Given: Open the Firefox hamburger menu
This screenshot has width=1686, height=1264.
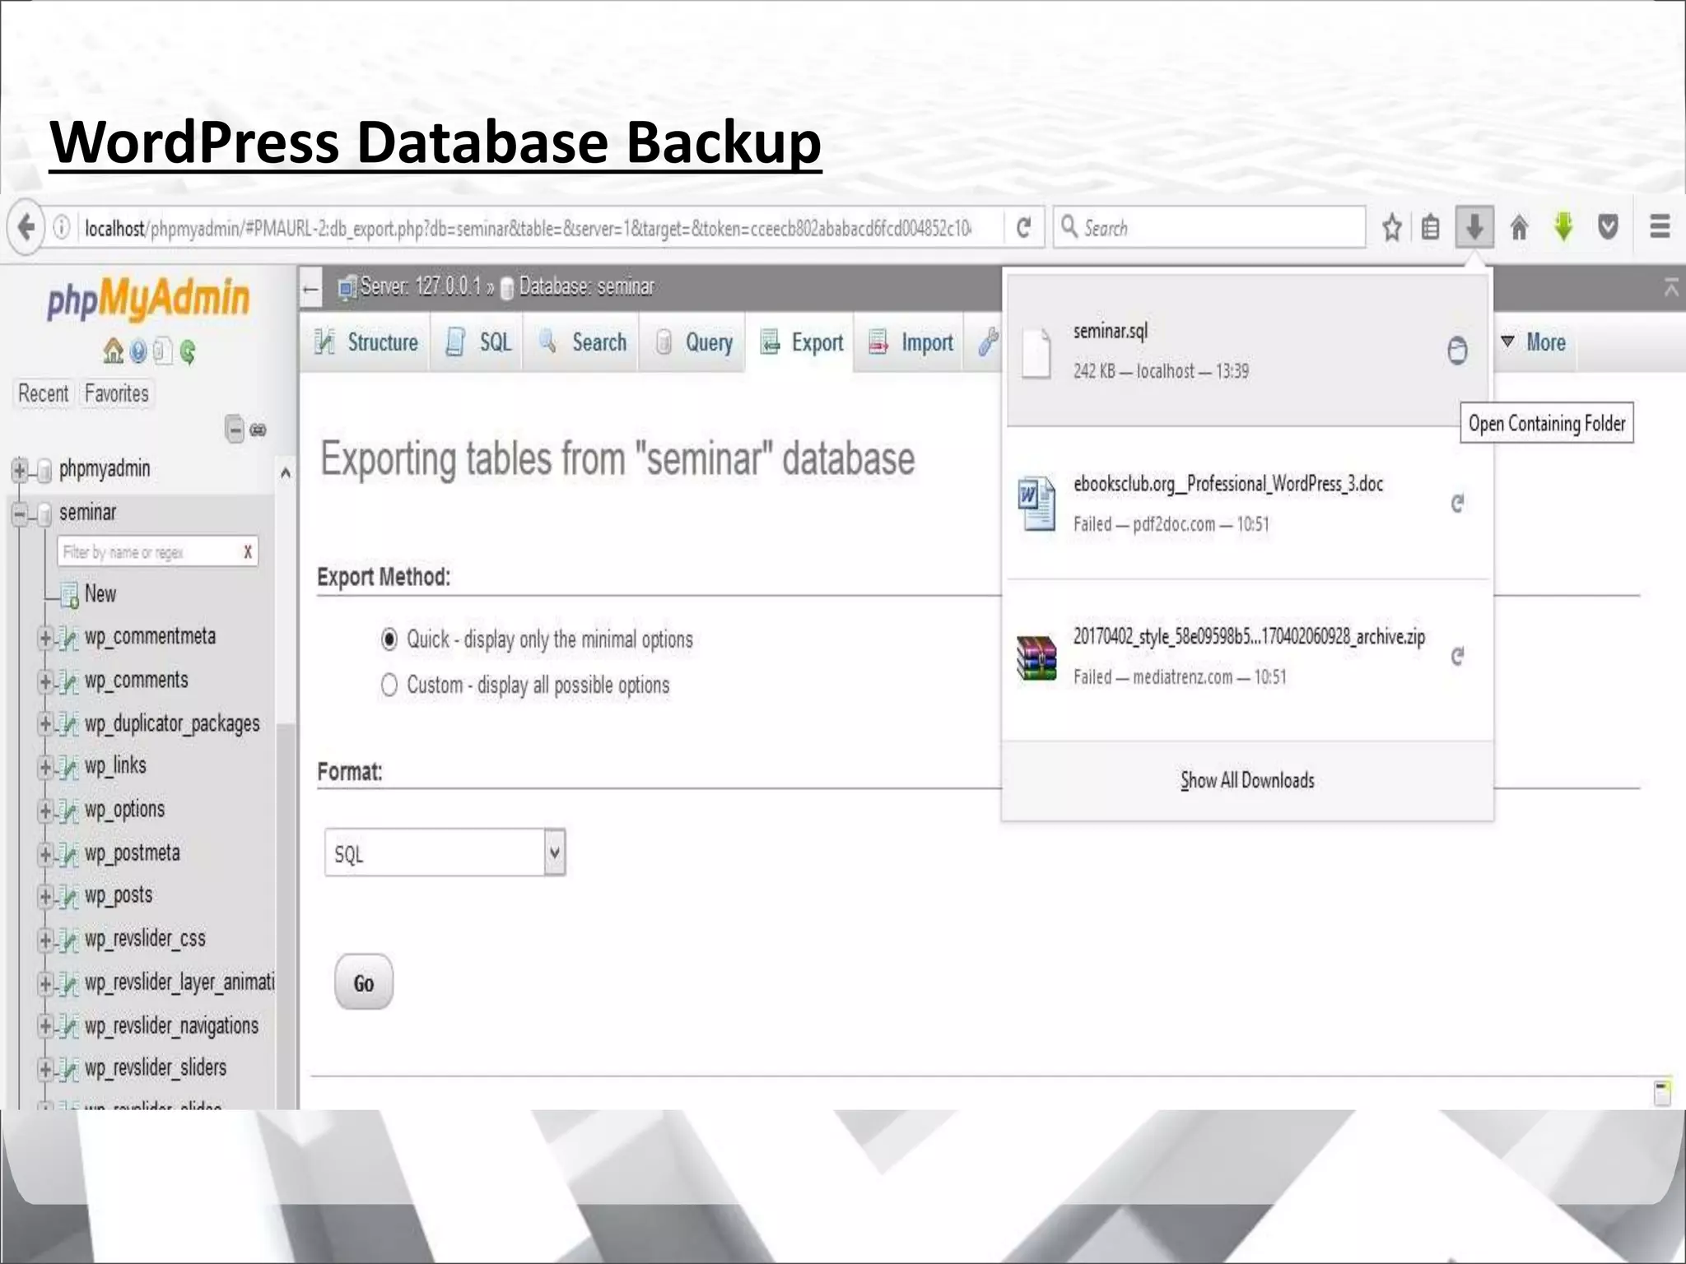Looking at the screenshot, I should 1660,227.
